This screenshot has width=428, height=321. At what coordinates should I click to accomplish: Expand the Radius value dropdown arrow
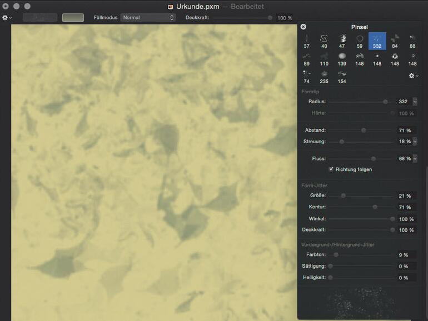(415, 102)
